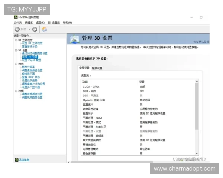The width and height of the screenshot is (223, 178).
Task: Select the 平滑处理 - 模式 row
Action: [x=138, y=122]
